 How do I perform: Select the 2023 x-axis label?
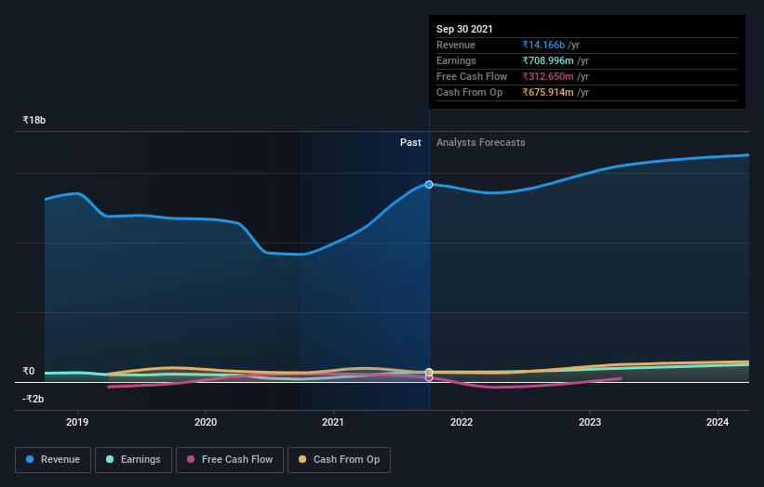pos(590,422)
